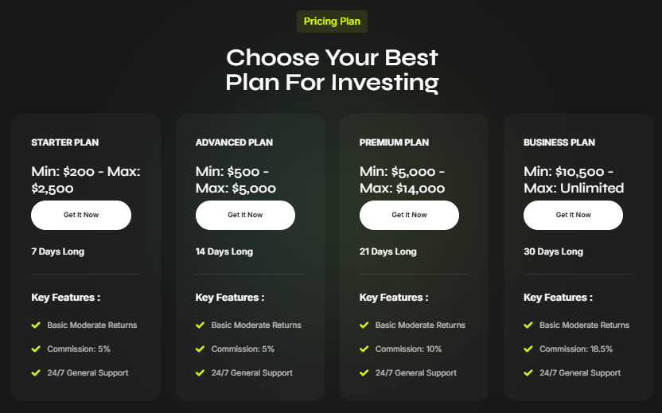Image resolution: width=662 pixels, height=413 pixels.
Task: Select the STARTER PLAN title
Action: [x=65, y=142]
